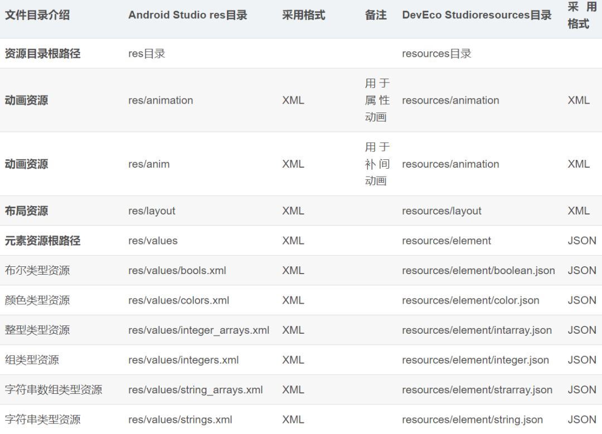
Task: Select the 布局资源 row label
Action: point(26,211)
